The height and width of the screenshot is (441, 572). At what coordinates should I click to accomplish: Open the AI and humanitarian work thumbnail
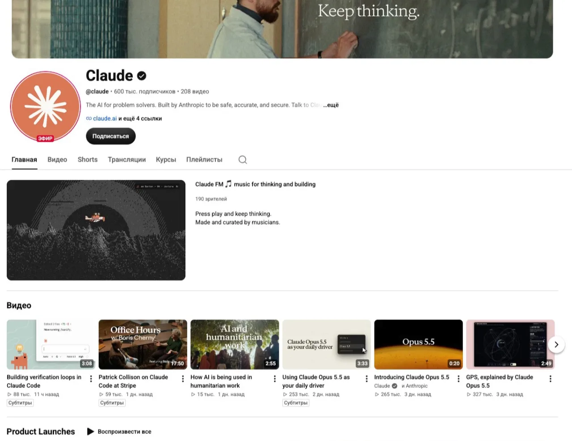click(x=235, y=344)
